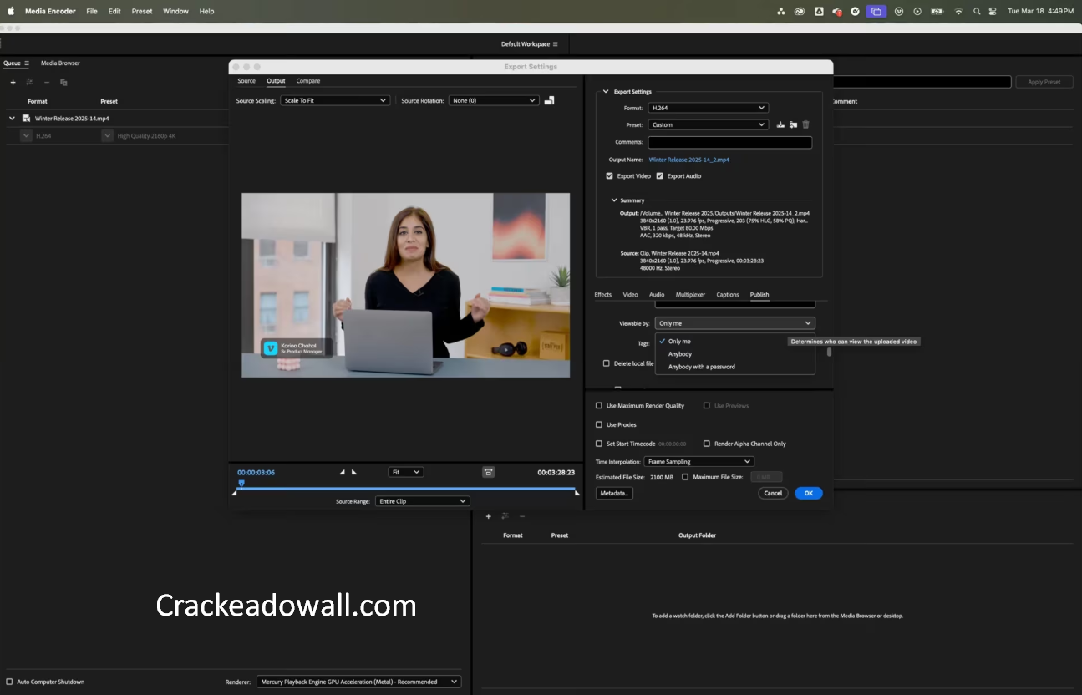Open the Media Browser tab
Image resolution: width=1082 pixels, height=695 pixels.
60,63
